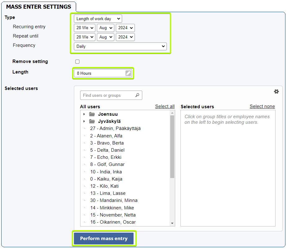Click Perform mass entry button
Viewport: 287px width, 250px height.
coord(104,239)
